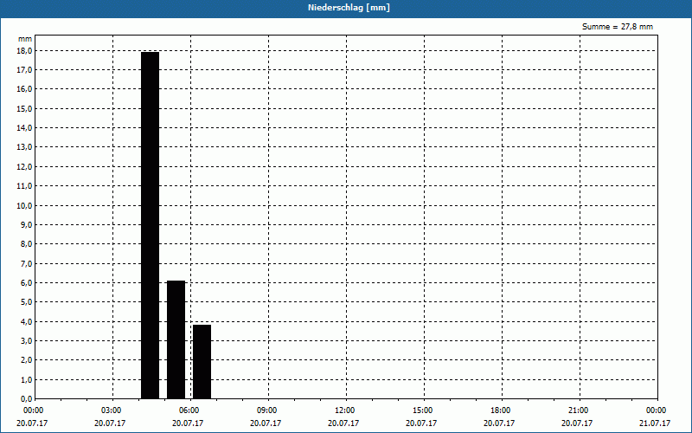This screenshot has height=433, width=692.
Task: Click the y-axis value "4,0"
Action: coord(27,321)
